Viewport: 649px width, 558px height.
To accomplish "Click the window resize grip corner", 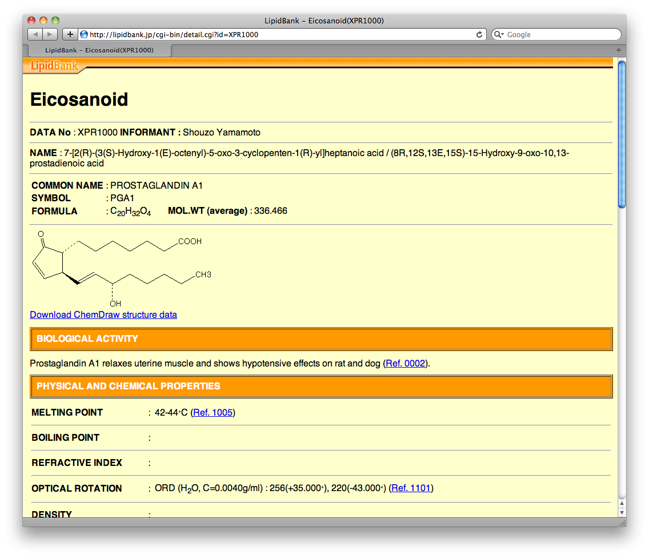I will (x=622, y=523).
